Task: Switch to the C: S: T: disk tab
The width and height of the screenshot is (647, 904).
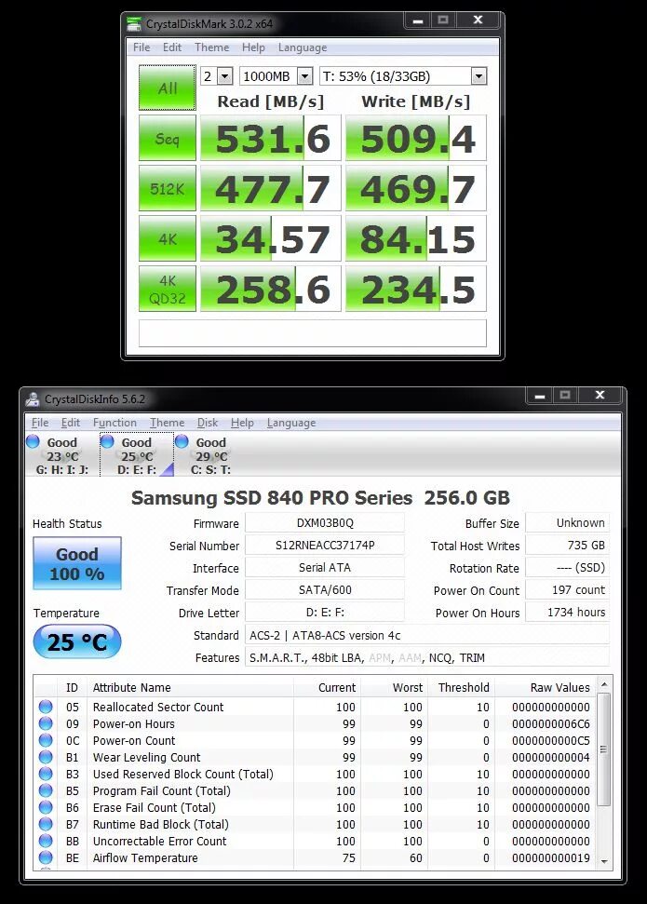Action: (210, 455)
